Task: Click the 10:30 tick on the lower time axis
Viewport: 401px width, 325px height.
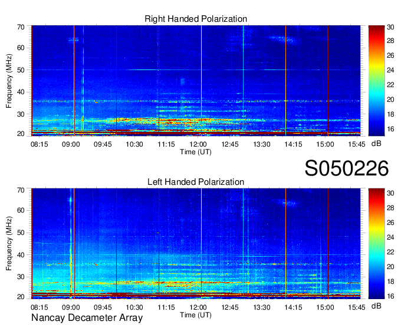Action: (x=134, y=307)
